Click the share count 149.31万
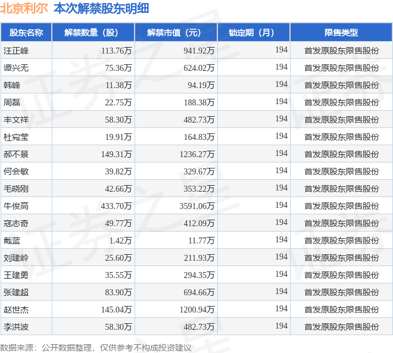 pos(117,154)
